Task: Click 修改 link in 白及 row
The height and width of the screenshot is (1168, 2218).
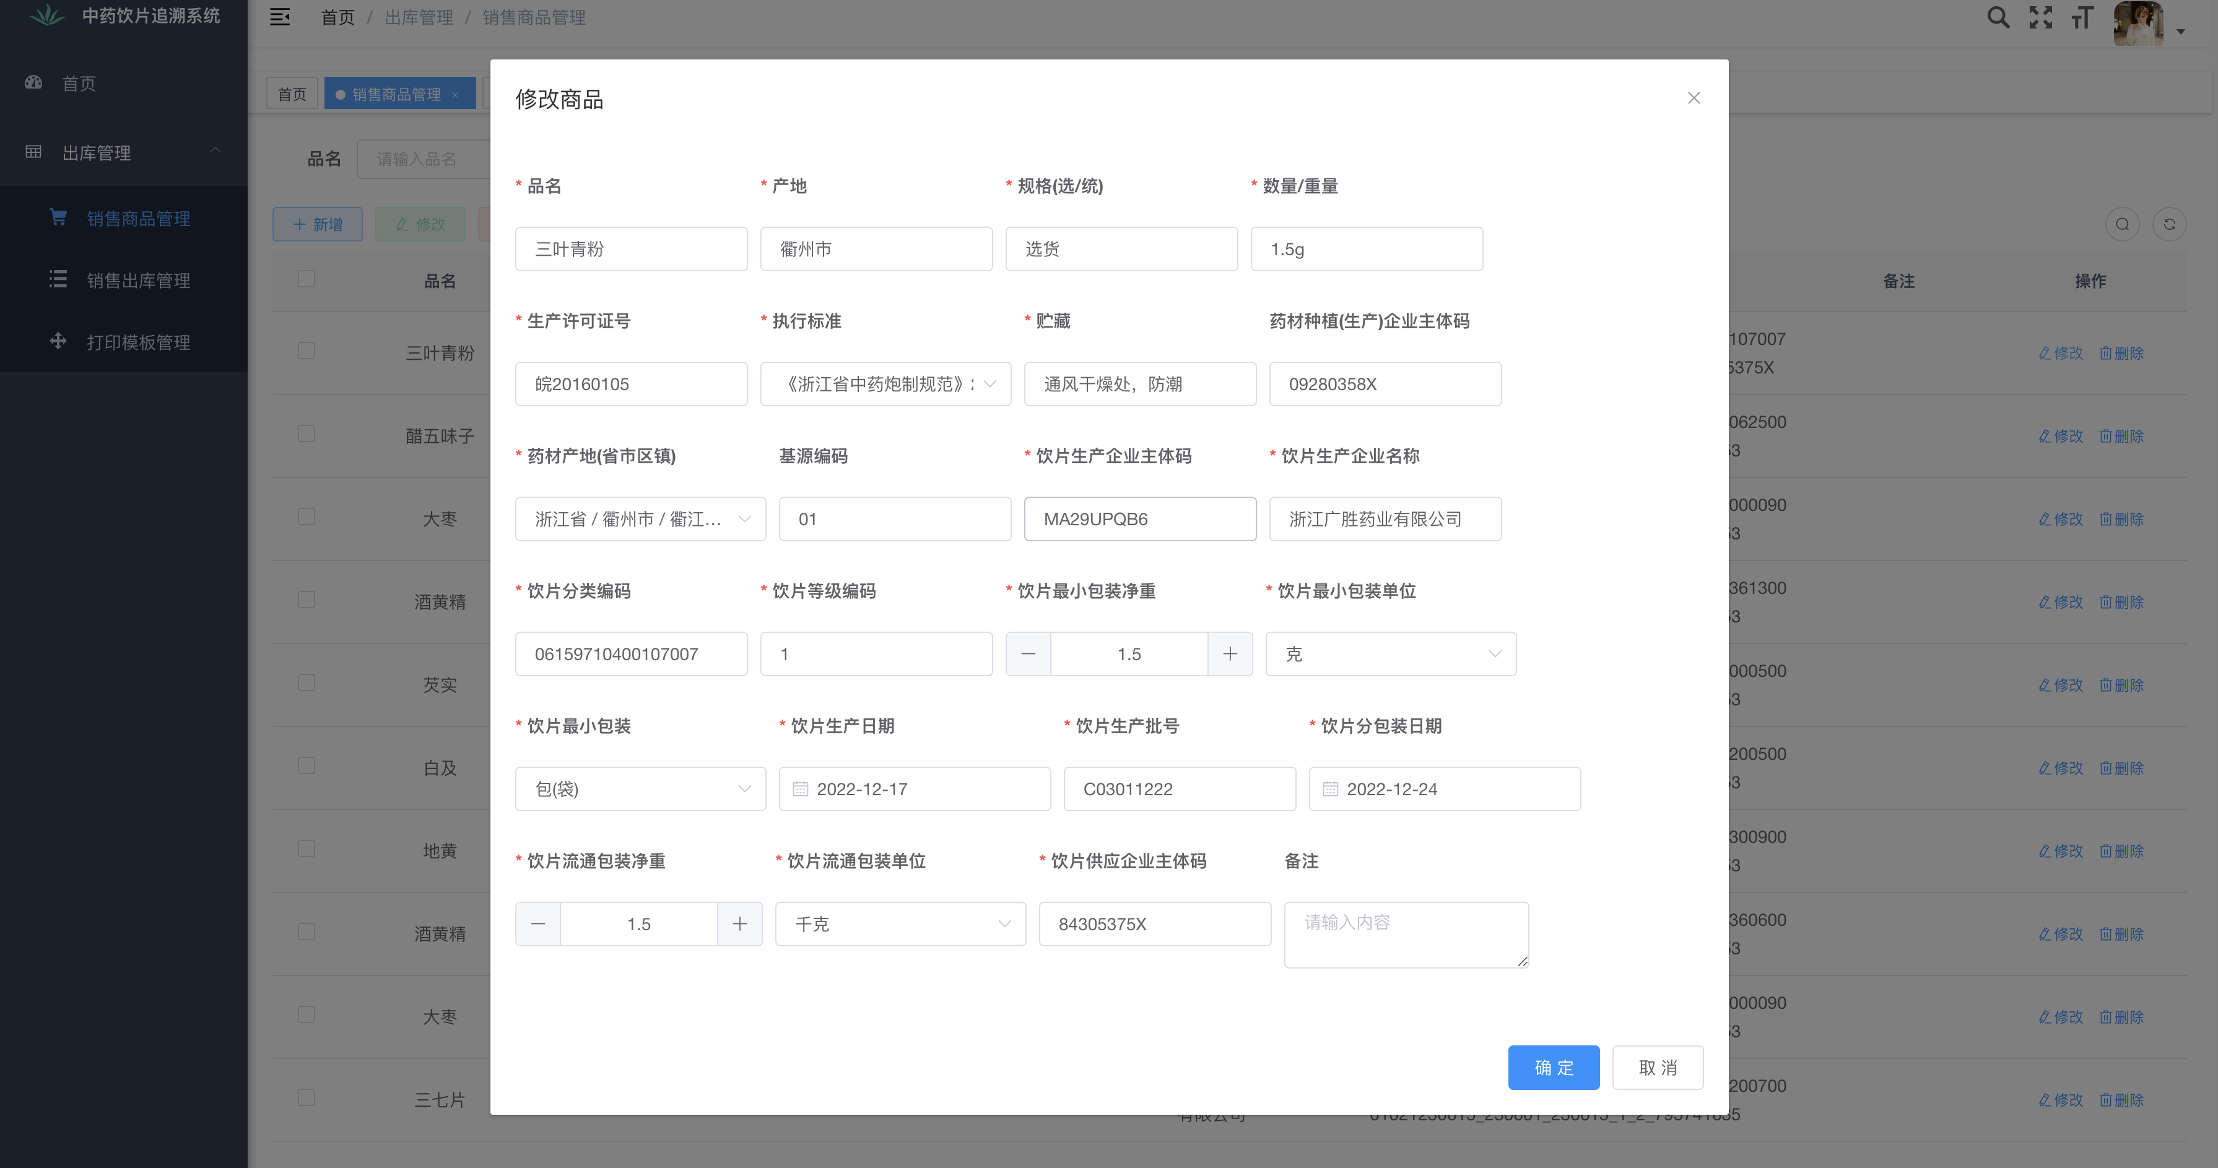Action: [x=2061, y=767]
